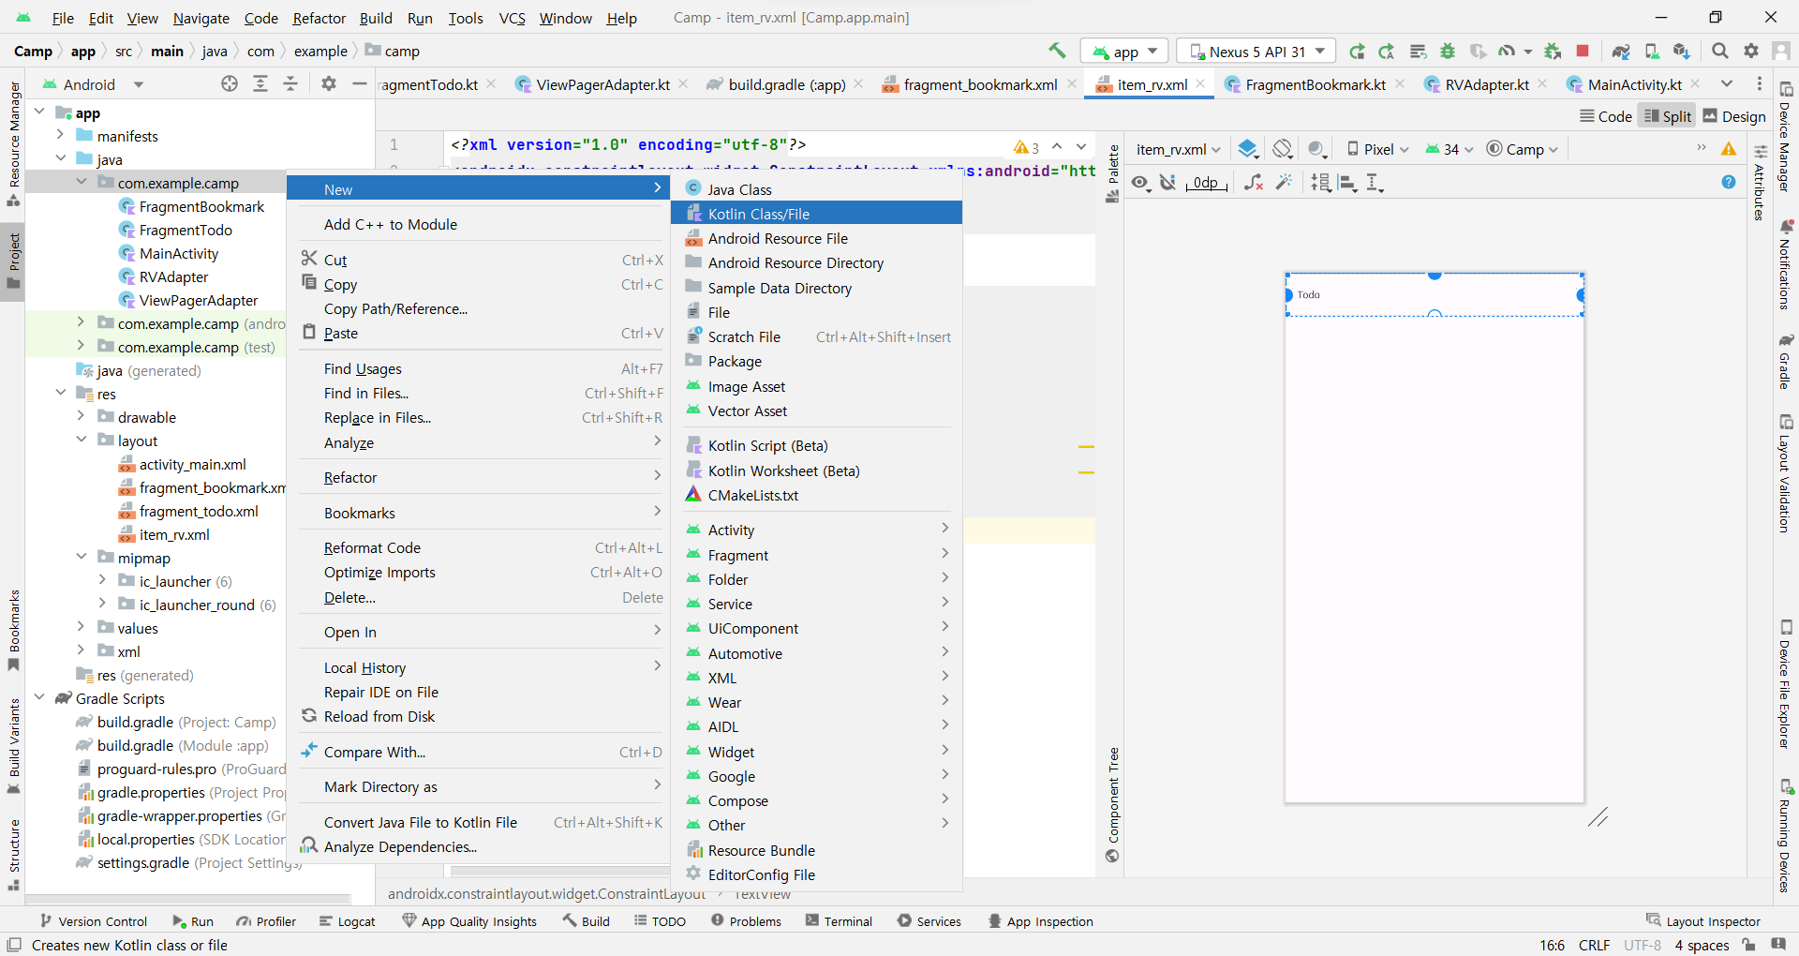Click the Make Project hammer icon
Viewport: 1799px width, 956px height.
(1057, 51)
